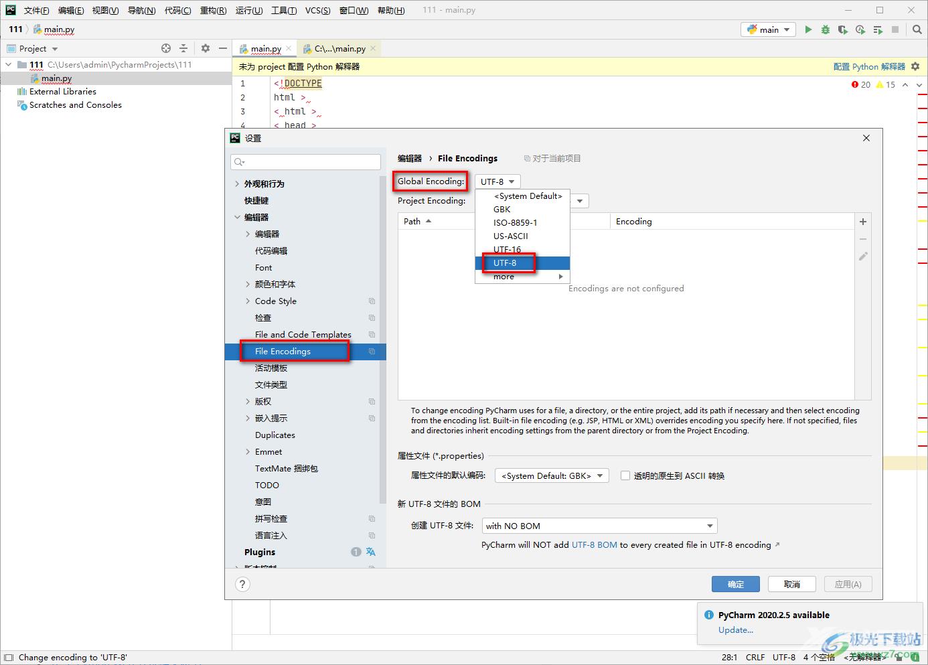Open the settings help question mark
This screenshot has width=928, height=665.
242,584
